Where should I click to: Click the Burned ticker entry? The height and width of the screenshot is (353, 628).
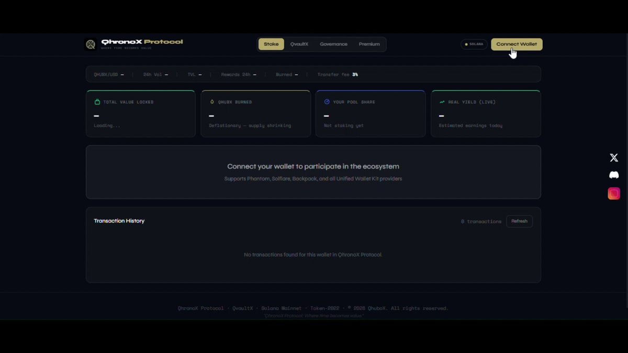click(287, 75)
